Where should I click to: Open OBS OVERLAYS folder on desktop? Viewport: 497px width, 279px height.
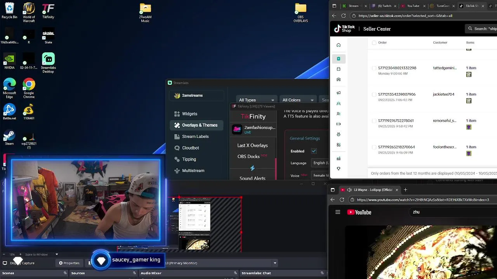click(301, 13)
